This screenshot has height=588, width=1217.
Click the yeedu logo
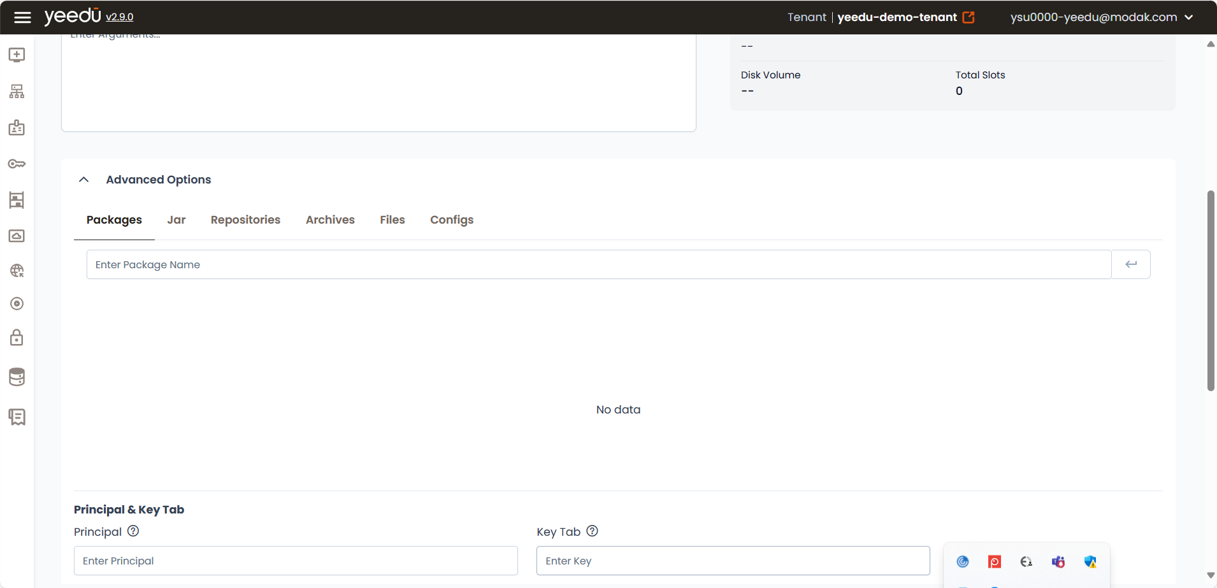point(73,16)
